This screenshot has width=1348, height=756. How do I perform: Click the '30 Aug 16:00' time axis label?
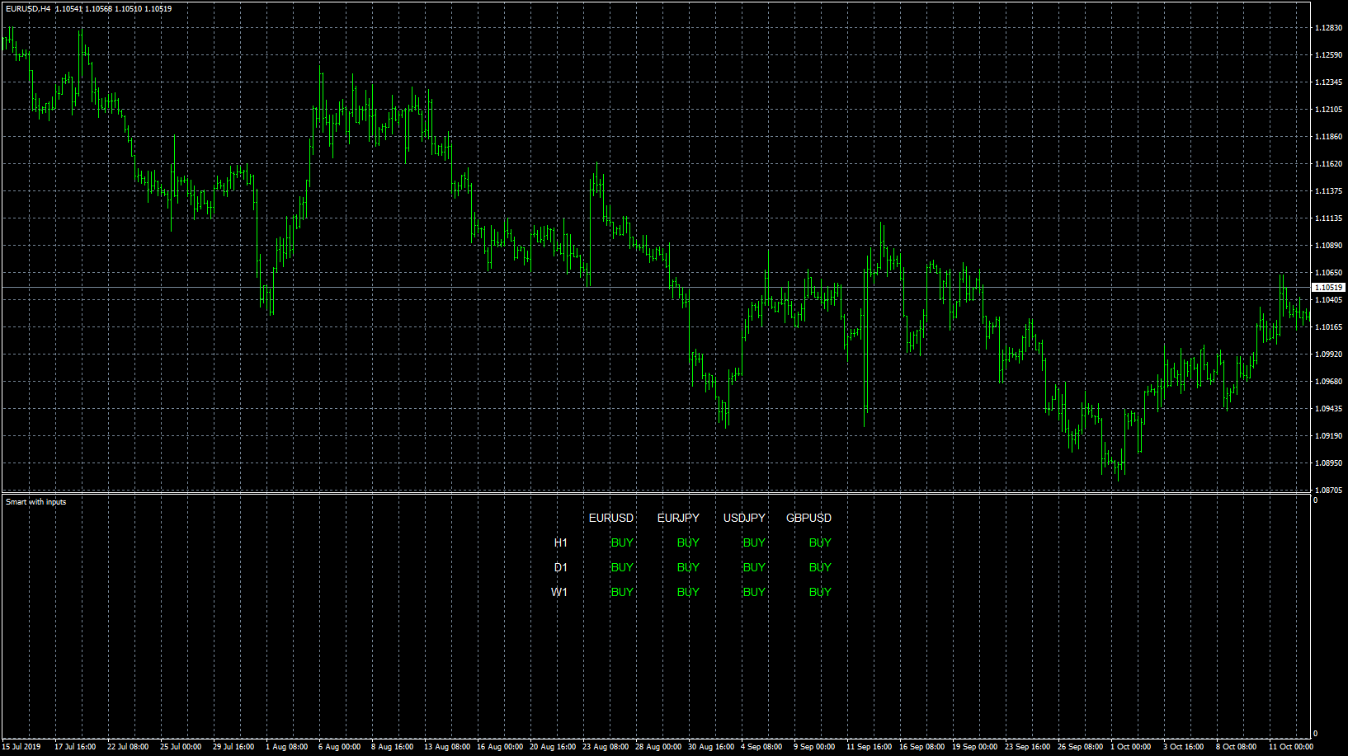(x=711, y=747)
